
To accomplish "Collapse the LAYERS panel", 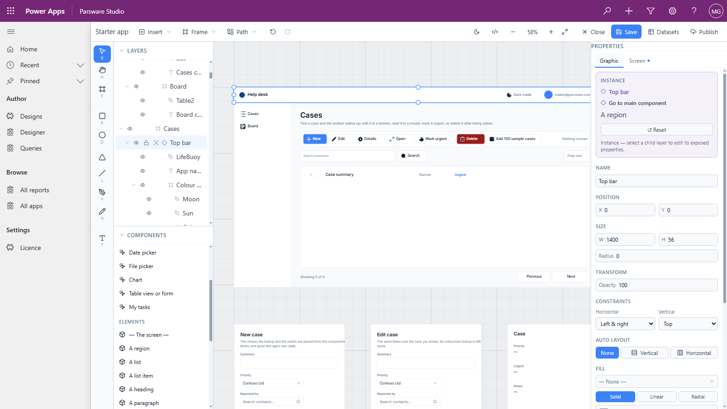I will [x=122, y=51].
